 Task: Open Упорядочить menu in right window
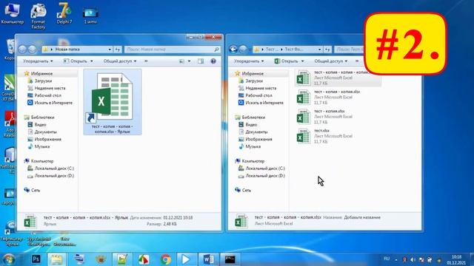pyautogui.click(x=249, y=61)
